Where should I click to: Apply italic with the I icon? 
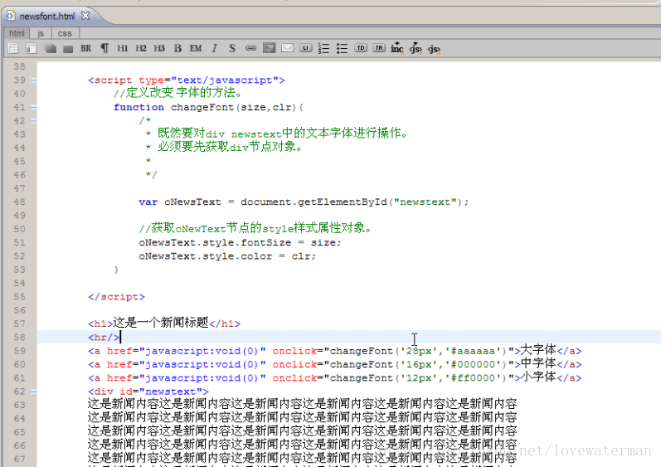point(214,48)
